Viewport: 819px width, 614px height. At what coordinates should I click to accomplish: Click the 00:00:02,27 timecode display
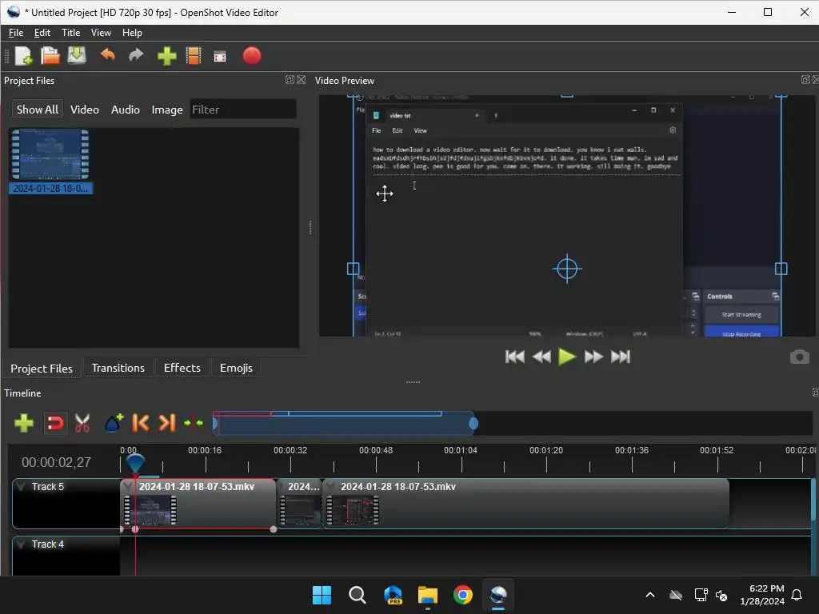[x=57, y=462]
